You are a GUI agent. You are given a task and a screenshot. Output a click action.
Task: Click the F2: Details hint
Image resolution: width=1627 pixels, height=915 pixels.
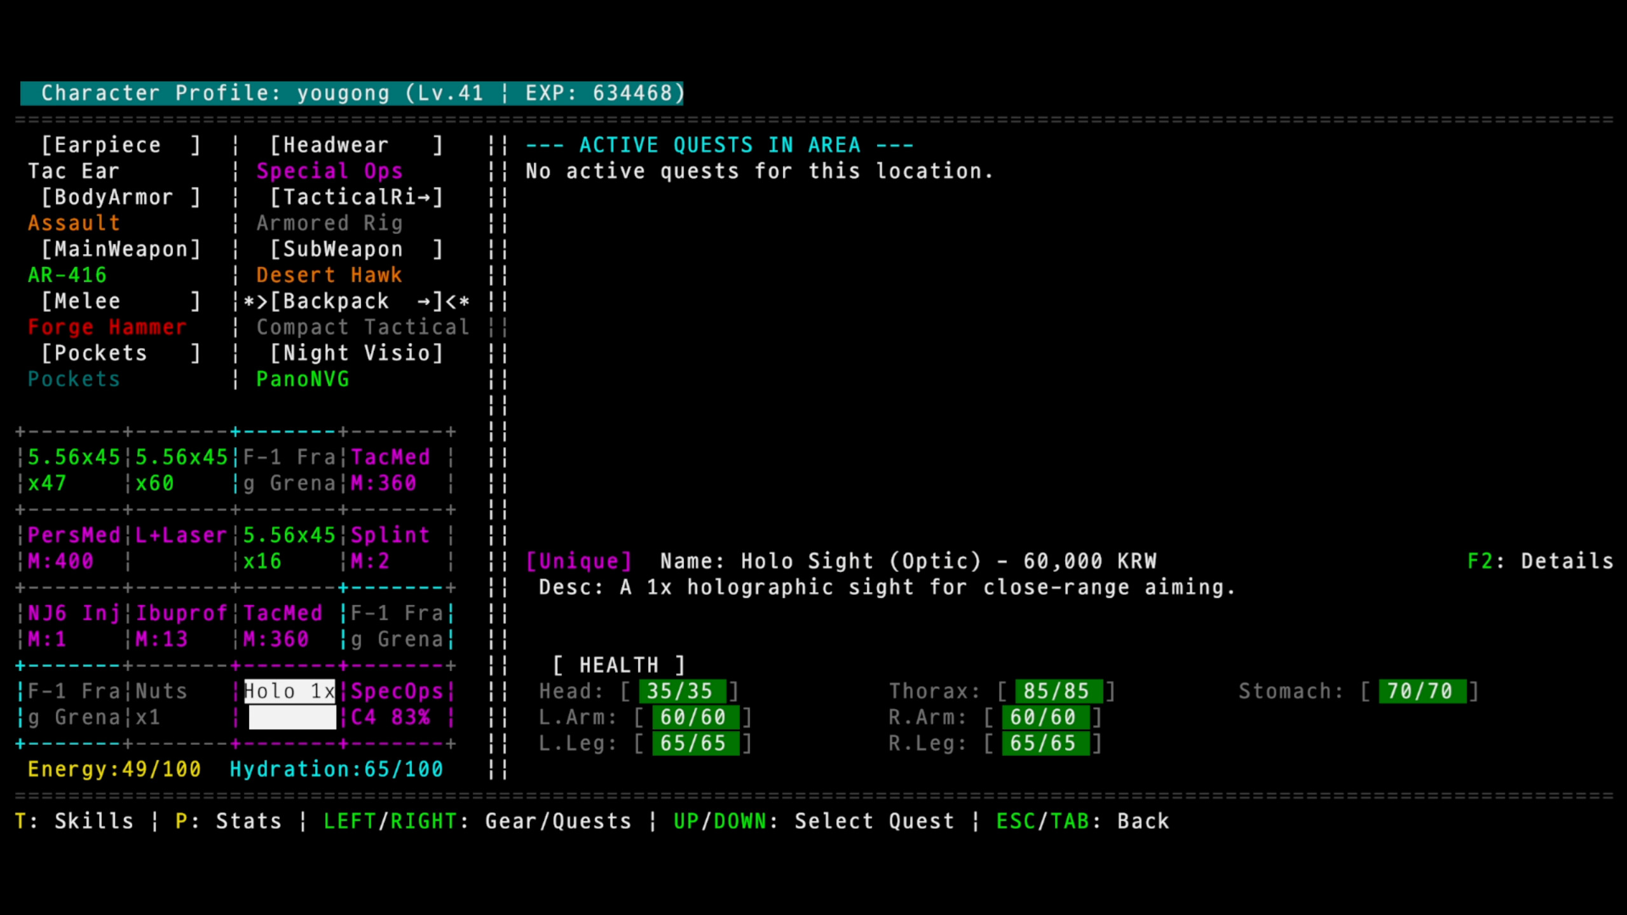(1541, 561)
